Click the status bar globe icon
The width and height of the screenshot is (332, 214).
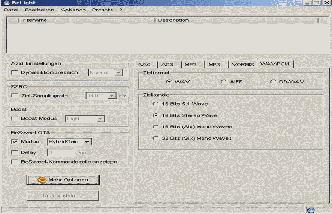click(x=311, y=210)
